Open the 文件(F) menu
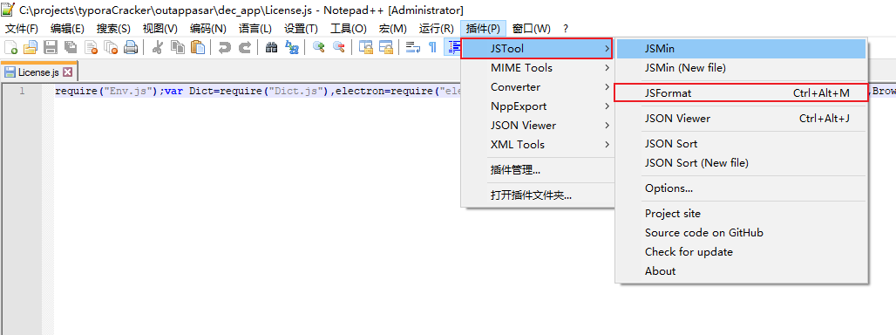The image size is (896, 335). pos(22,29)
